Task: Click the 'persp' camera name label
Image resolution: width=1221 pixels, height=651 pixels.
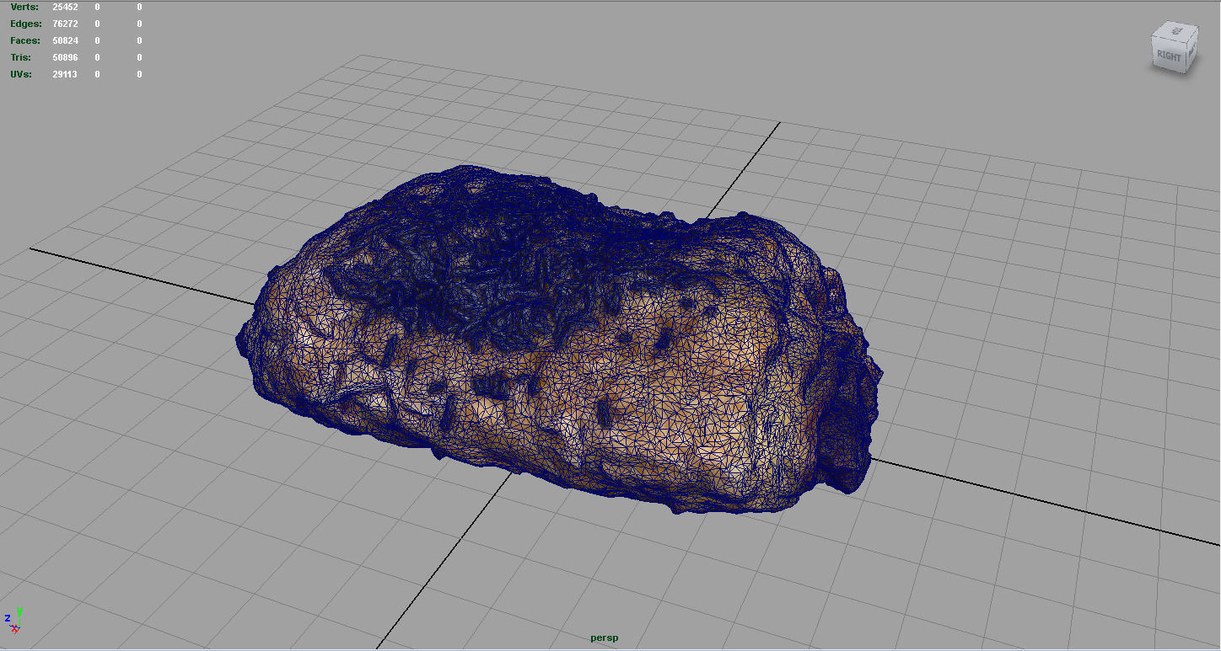Action: click(604, 638)
